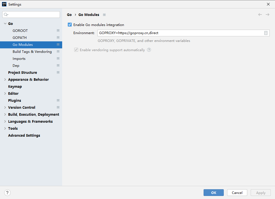Toggle Enable Go modules integration checkbox
The height and width of the screenshot is (199, 275).
pyautogui.click(x=70, y=25)
